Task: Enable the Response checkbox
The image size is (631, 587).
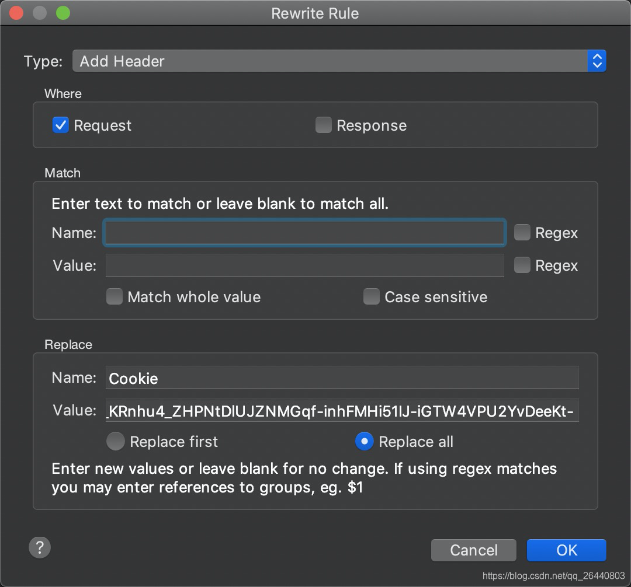Action: point(323,125)
